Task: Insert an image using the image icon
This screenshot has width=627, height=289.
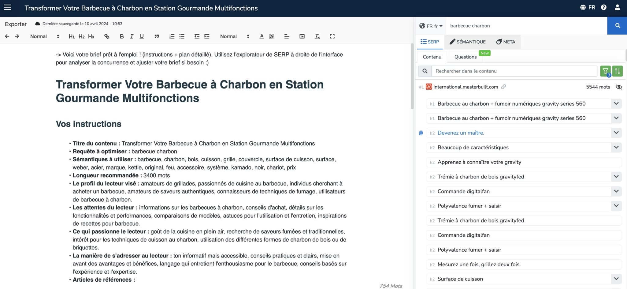Action: point(302,36)
